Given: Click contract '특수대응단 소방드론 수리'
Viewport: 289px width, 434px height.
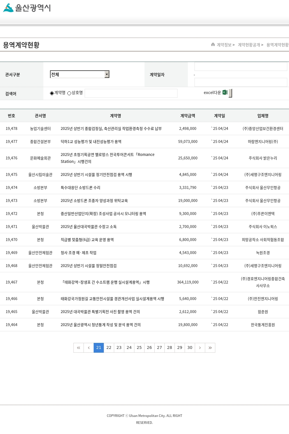Looking at the screenshot, I should click(x=80, y=188).
